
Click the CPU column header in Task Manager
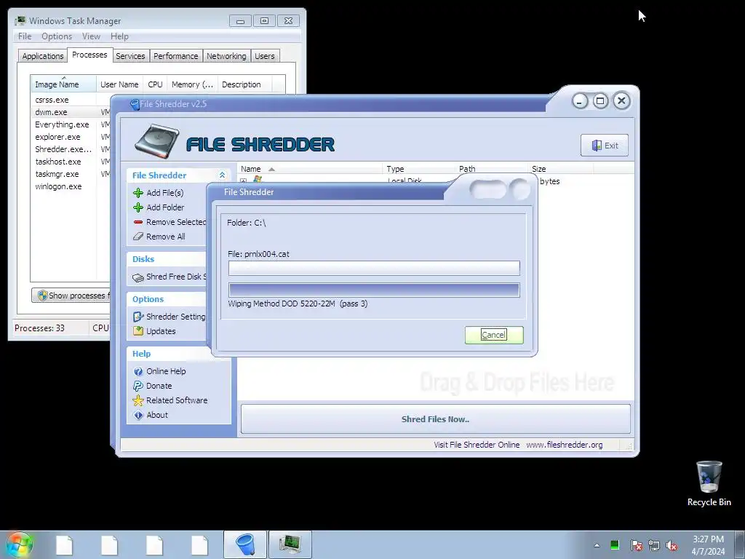pyautogui.click(x=155, y=84)
